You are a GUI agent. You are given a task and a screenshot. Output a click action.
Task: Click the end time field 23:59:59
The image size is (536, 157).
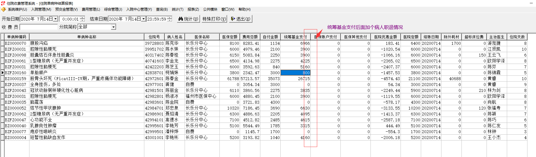(x=157, y=19)
